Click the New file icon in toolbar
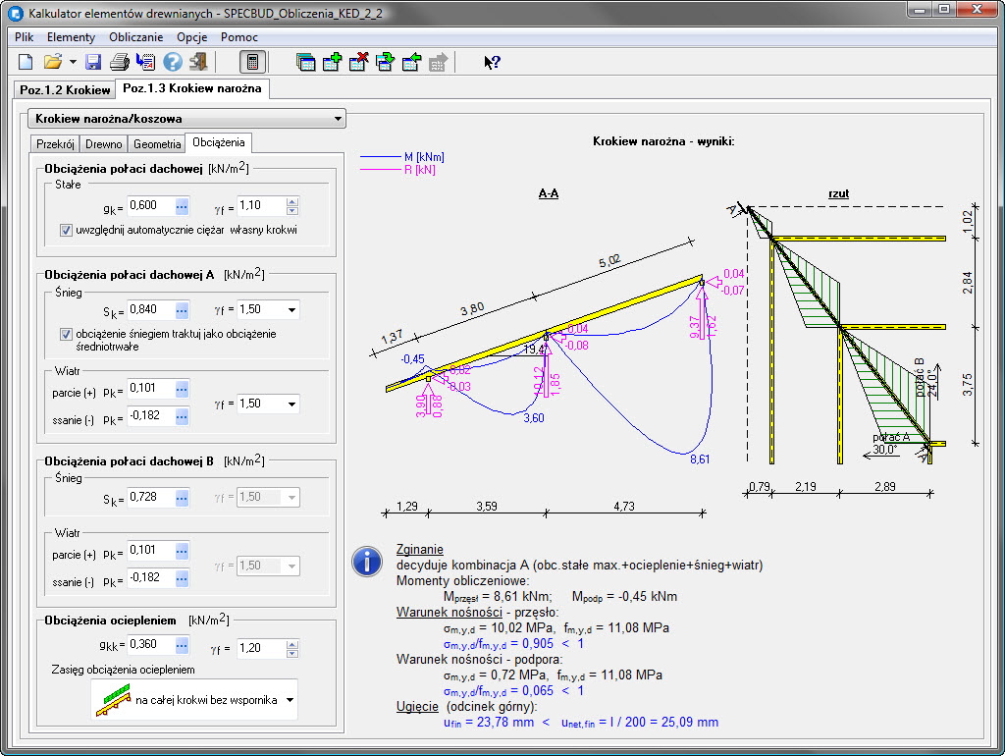Image resolution: width=1005 pixels, height=756 pixels. (x=26, y=62)
